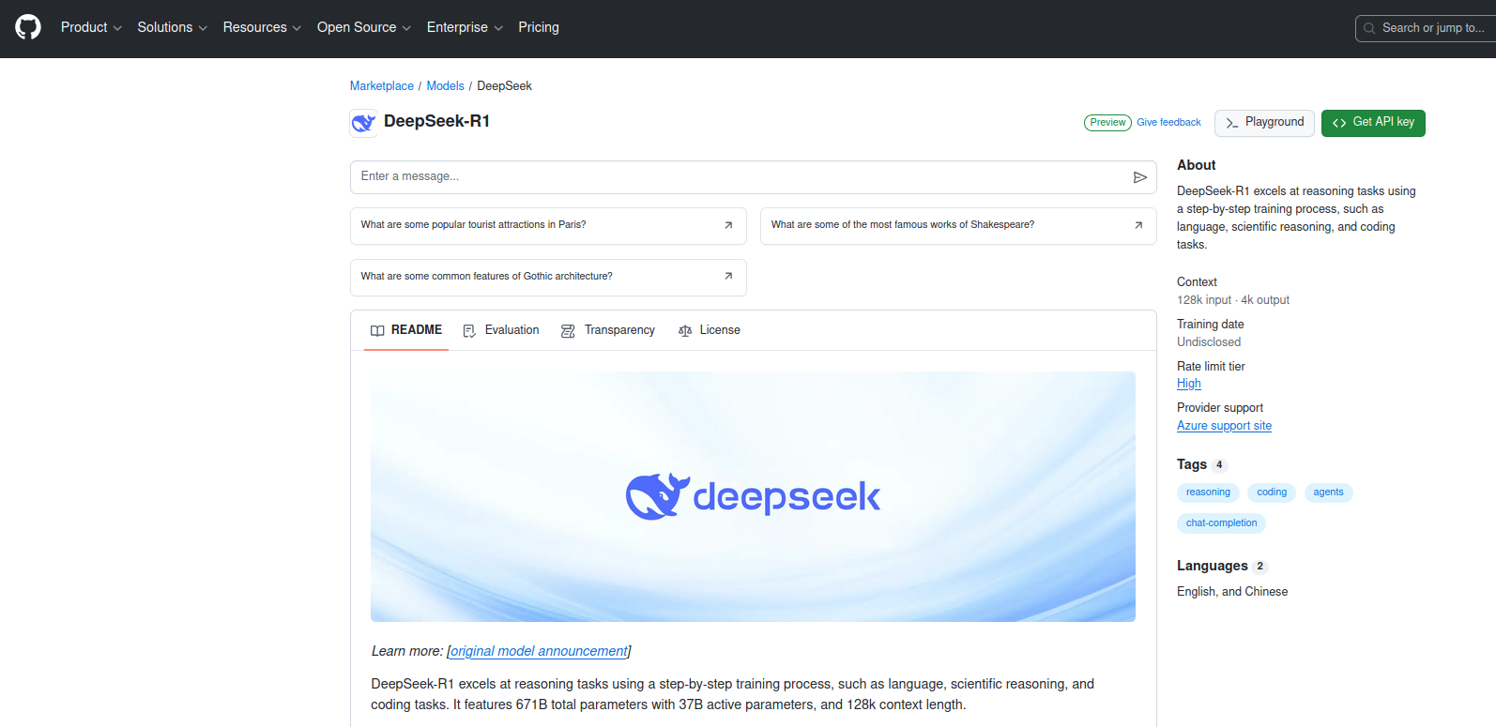Click the Tags heading
This screenshot has height=727, width=1496.
[x=1192, y=464]
